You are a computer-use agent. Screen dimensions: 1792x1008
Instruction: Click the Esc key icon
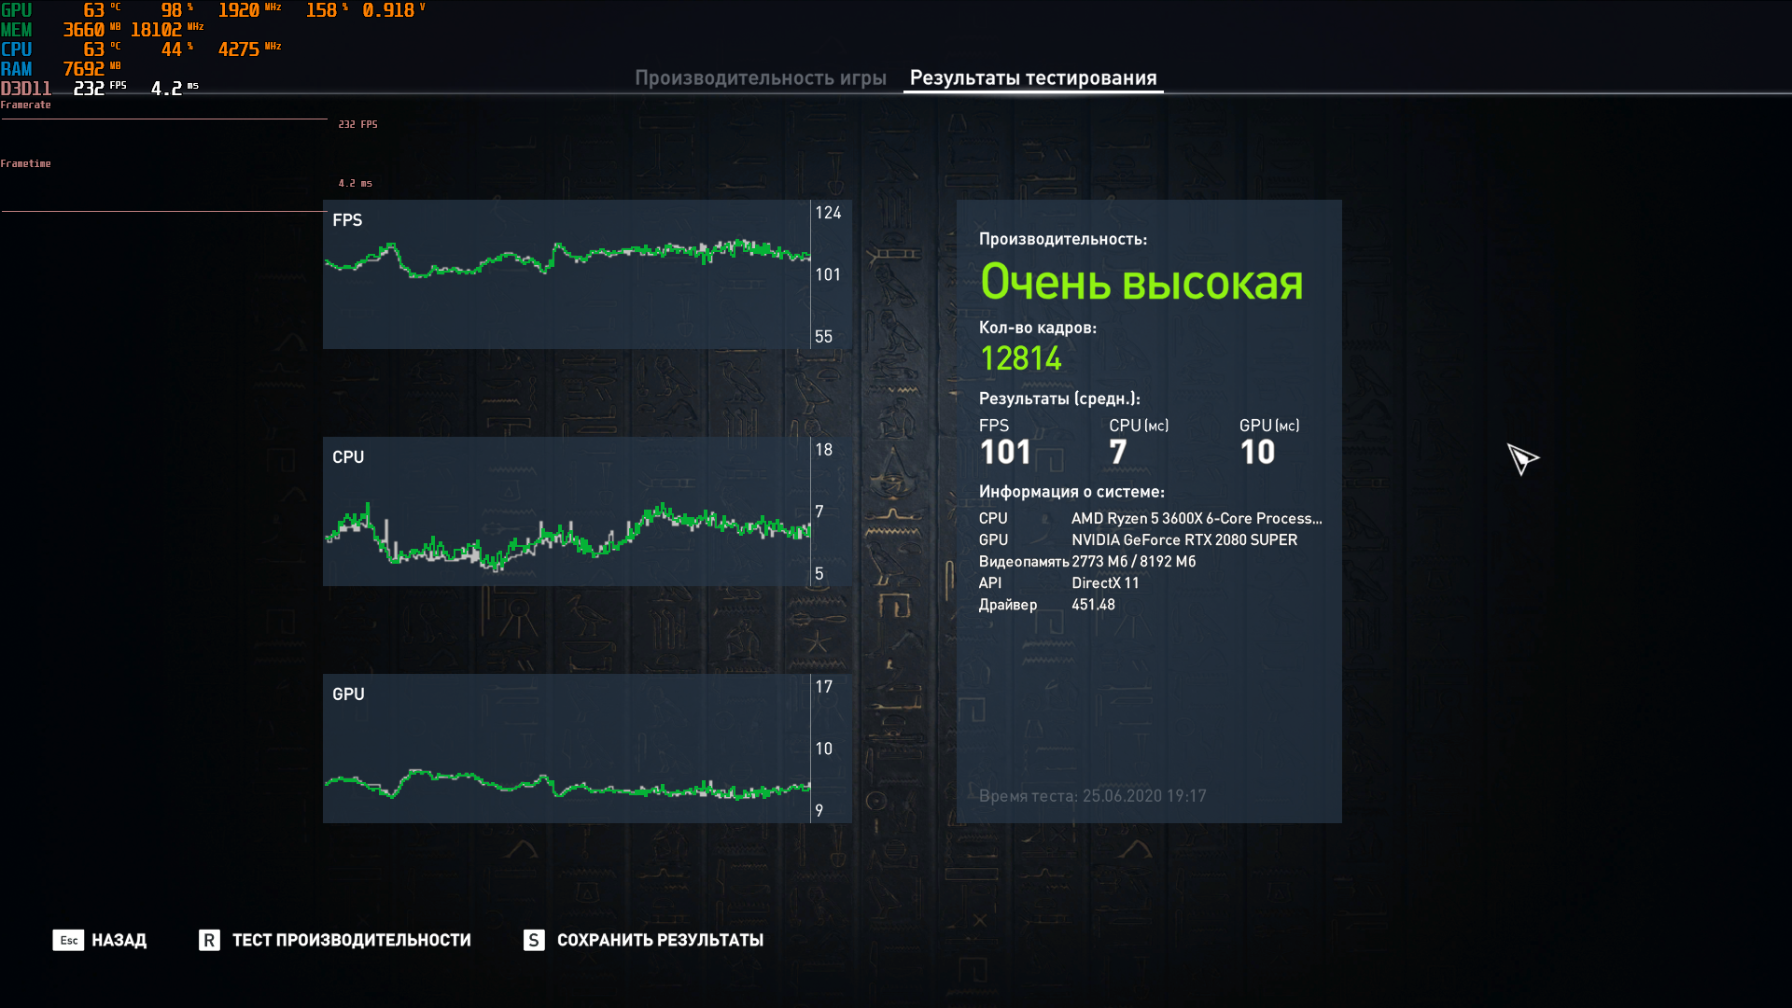click(x=68, y=940)
